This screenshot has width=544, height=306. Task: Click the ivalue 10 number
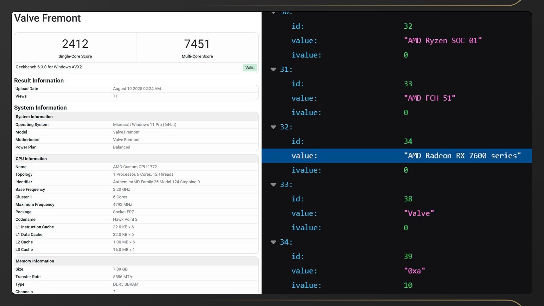[x=408, y=285]
